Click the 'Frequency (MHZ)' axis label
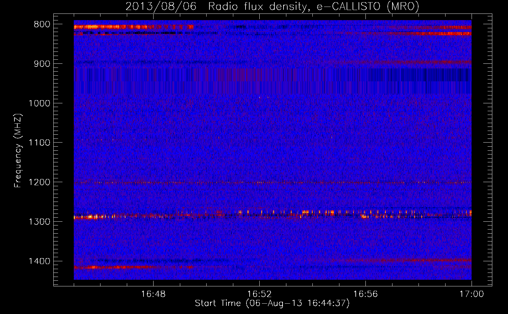The height and width of the screenshot is (314, 508). (18, 151)
